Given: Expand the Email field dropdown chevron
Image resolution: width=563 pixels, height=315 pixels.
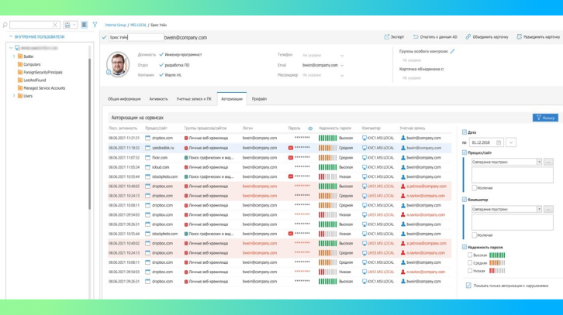Looking at the screenshot, I should click(342, 66).
